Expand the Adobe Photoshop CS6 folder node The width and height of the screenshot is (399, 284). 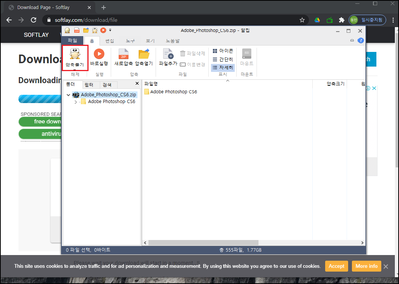point(76,102)
